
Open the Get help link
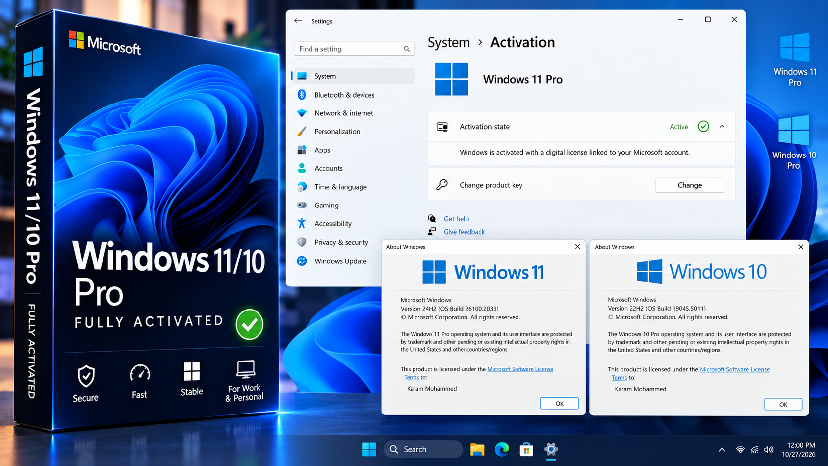(x=456, y=219)
